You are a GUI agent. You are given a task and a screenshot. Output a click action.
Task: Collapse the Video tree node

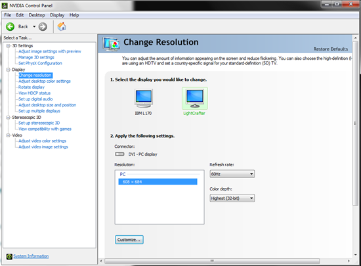(9, 135)
